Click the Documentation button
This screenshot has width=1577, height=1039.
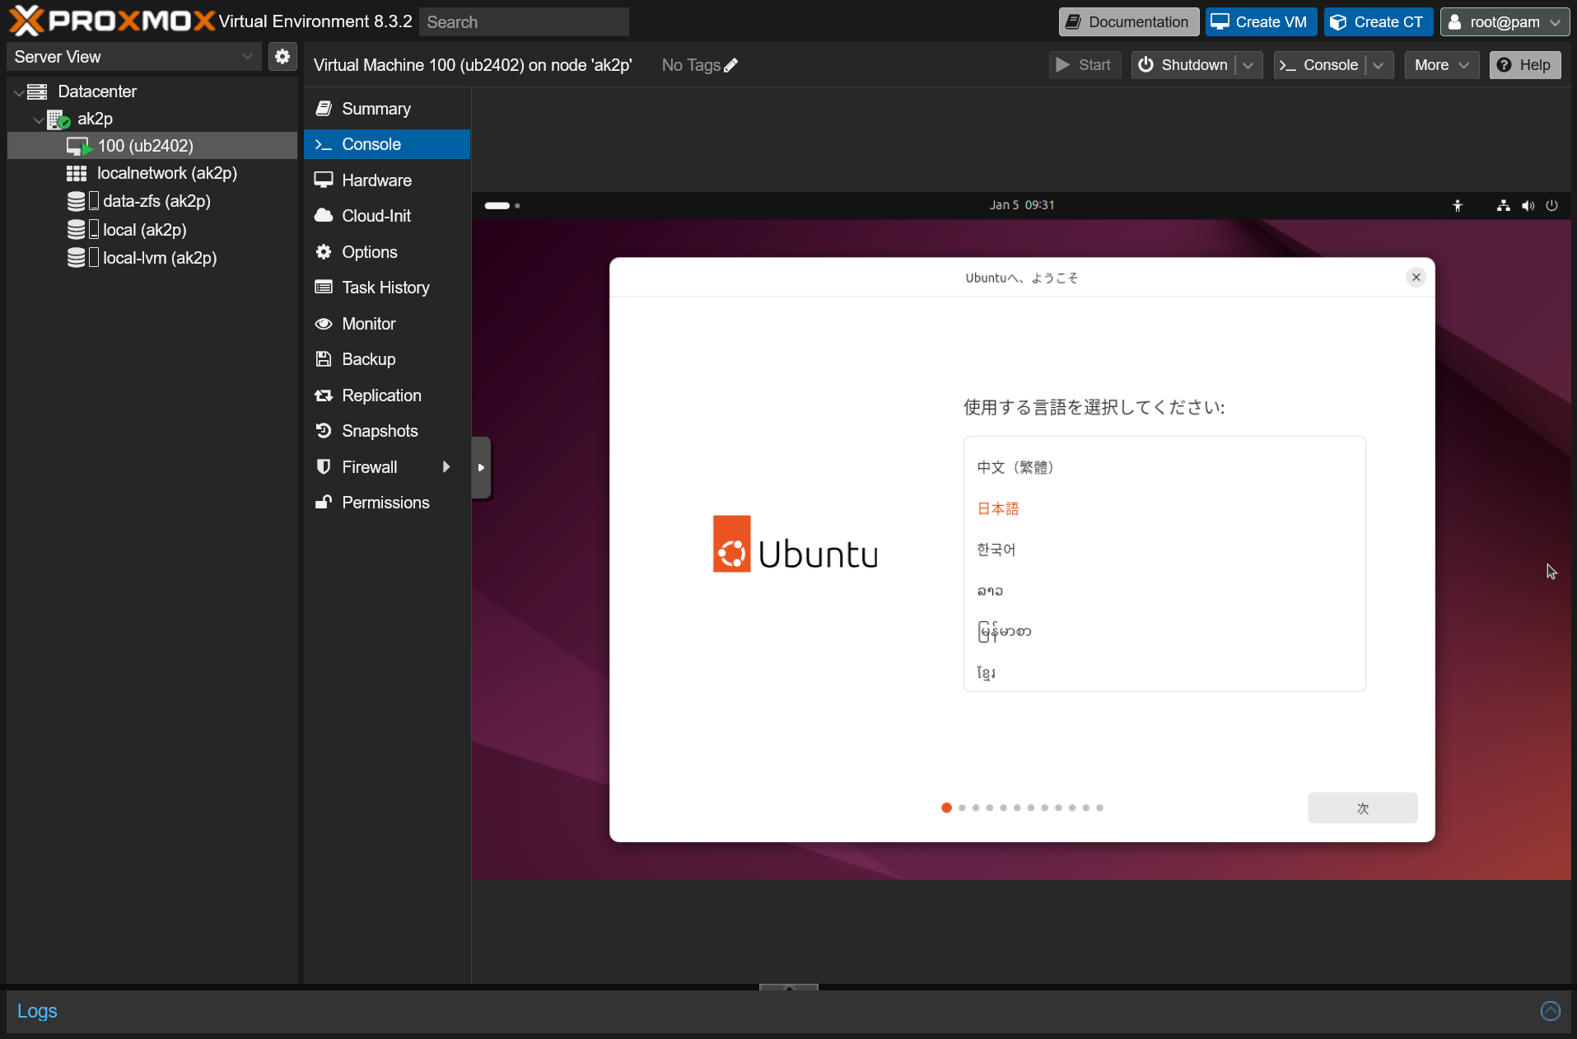tap(1128, 22)
